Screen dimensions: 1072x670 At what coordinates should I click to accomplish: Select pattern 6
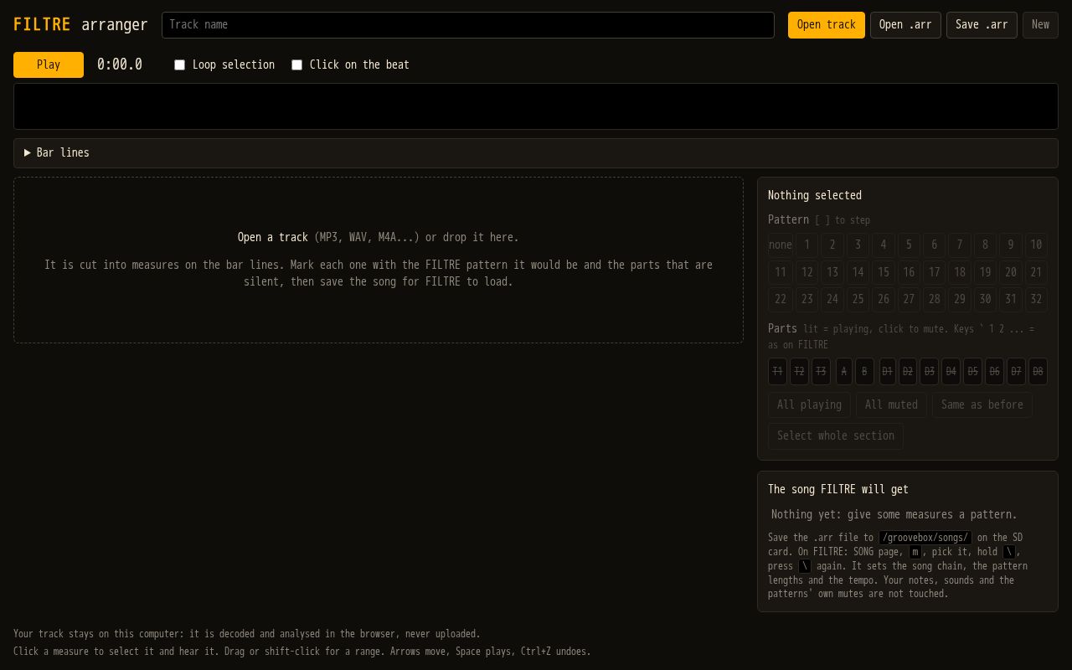pyautogui.click(x=934, y=245)
